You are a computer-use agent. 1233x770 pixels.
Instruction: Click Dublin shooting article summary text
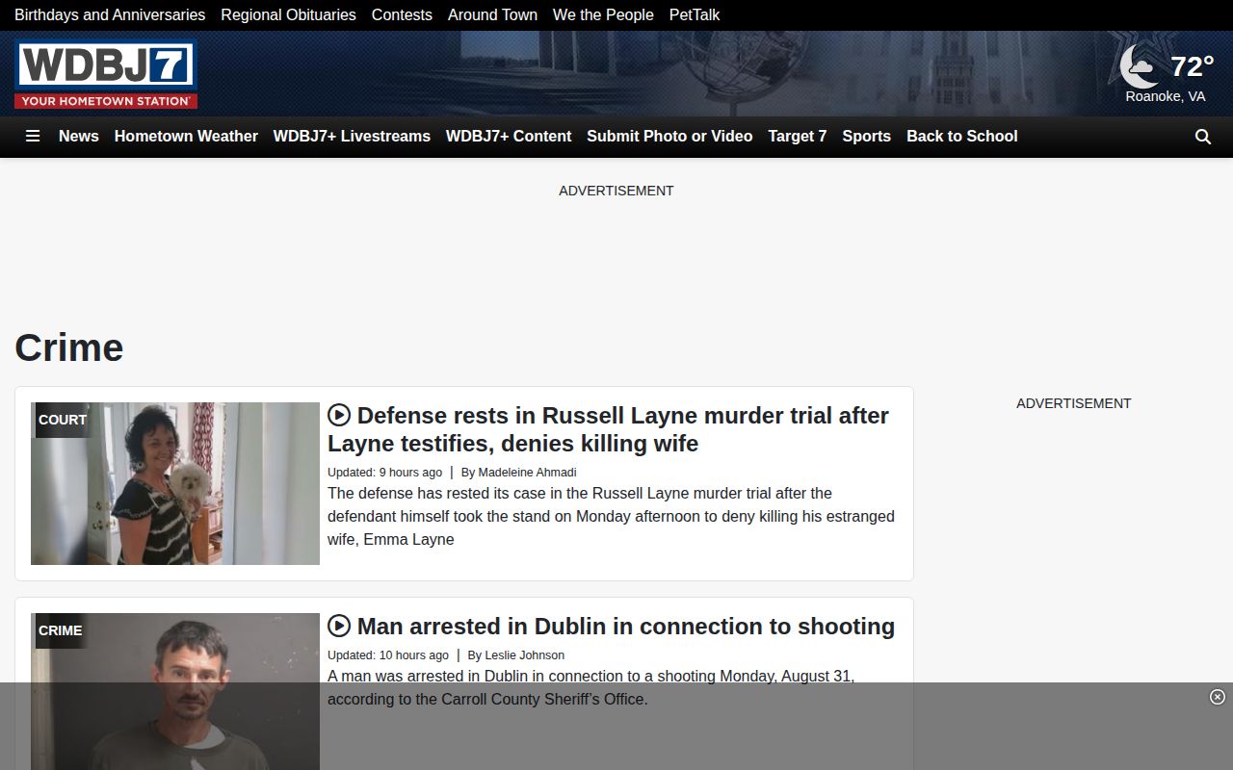[x=591, y=687]
